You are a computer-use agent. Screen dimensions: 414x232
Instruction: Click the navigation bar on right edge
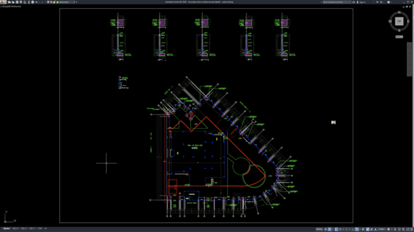point(409,59)
